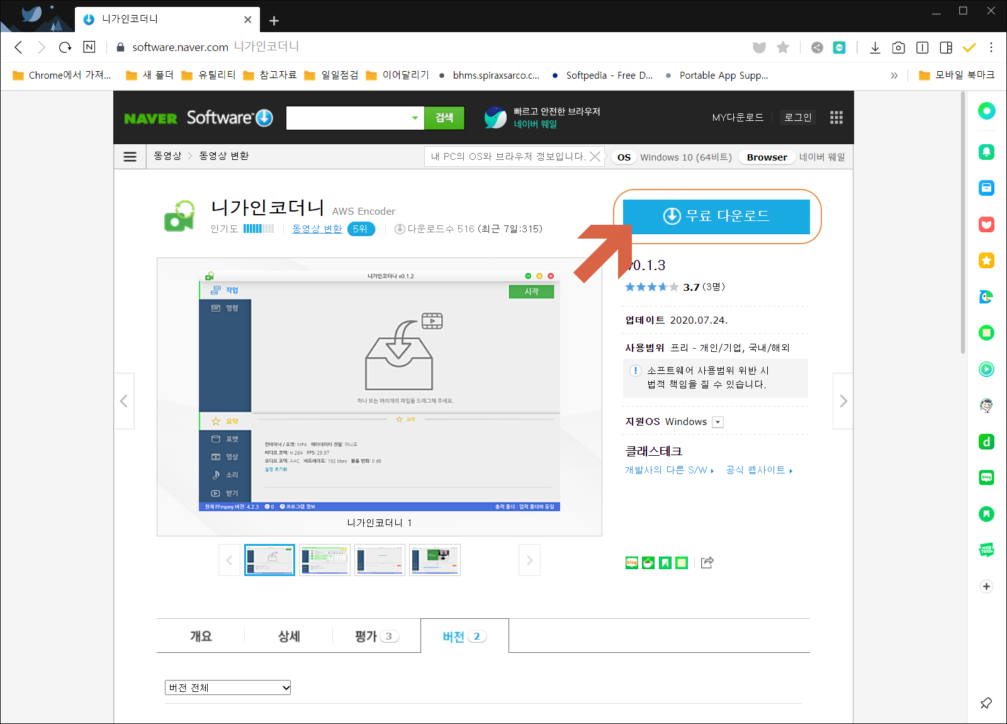The image size is (1007, 724).
Task: Advance thumbnail strip with right chevron
Action: point(529,560)
